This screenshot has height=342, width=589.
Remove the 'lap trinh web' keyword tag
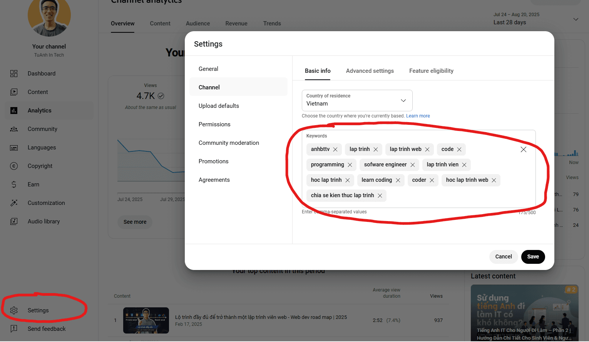(x=427, y=149)
